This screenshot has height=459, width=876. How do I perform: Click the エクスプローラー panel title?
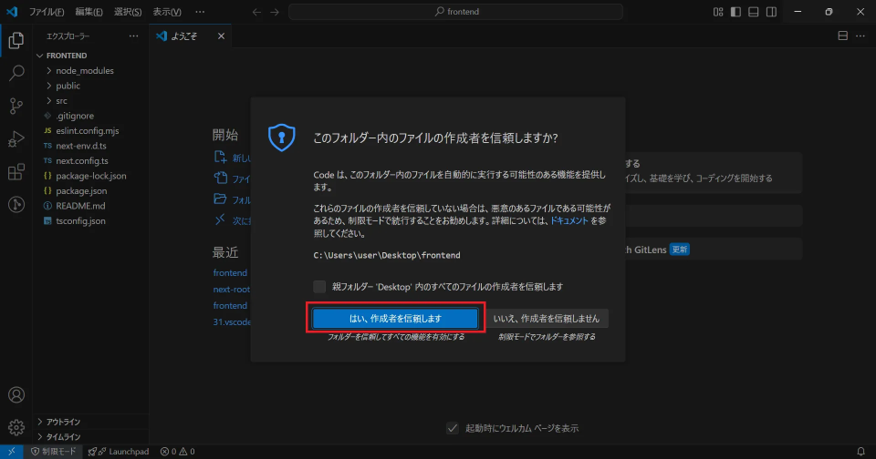click(x=68, y=36)
